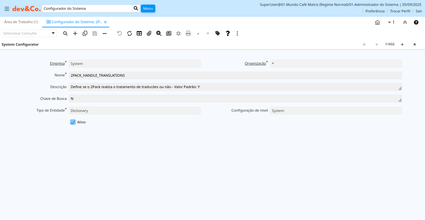425x220 pixels.
Task: Click the Copy Record toolbar icon
Action: click(85, 33)
